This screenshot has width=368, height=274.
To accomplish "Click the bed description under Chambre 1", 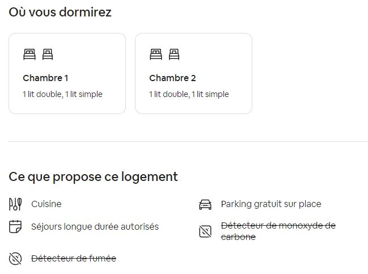I will pos(62,94).
